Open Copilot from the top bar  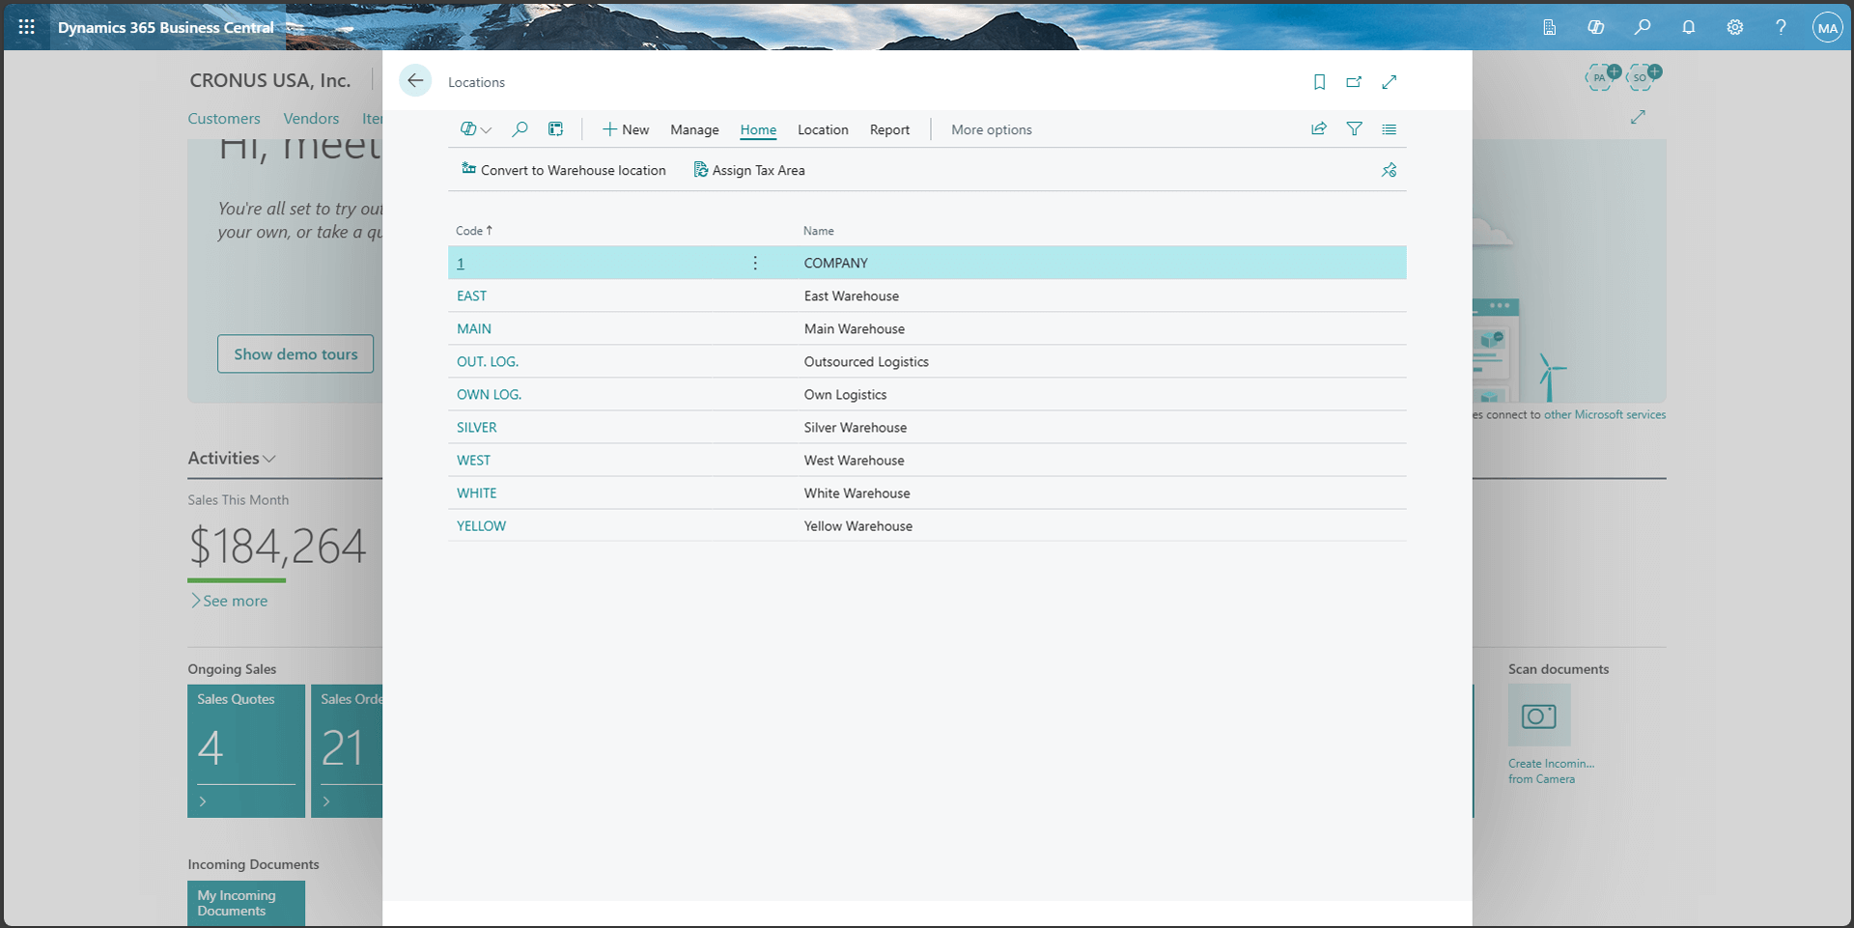pyautogui.click(x=1596, y=27)
